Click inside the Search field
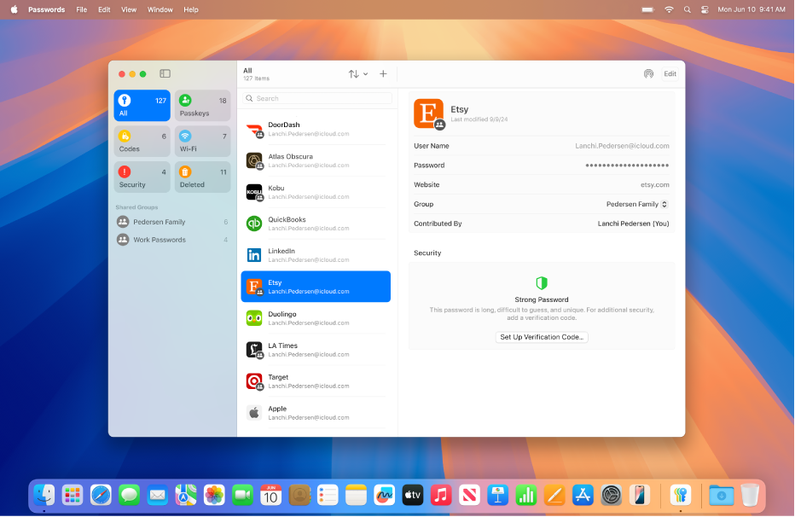 [x=316, y=98]
